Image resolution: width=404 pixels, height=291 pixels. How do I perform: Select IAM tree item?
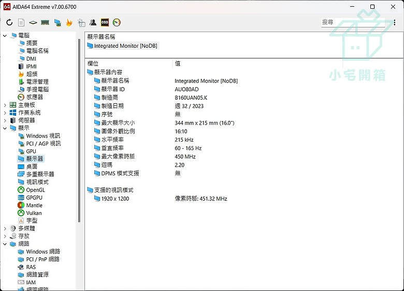(27, 283)
